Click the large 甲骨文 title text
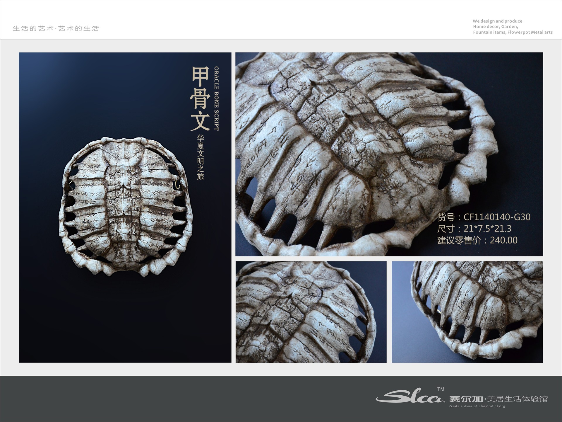562x422 pixels. [200, 98]
